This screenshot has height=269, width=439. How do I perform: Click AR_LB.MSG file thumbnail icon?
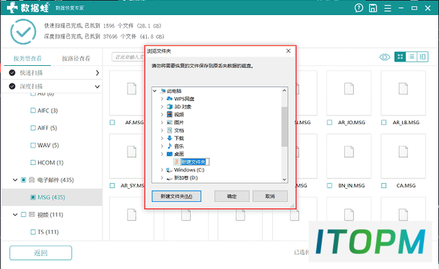tap(403, 89)
